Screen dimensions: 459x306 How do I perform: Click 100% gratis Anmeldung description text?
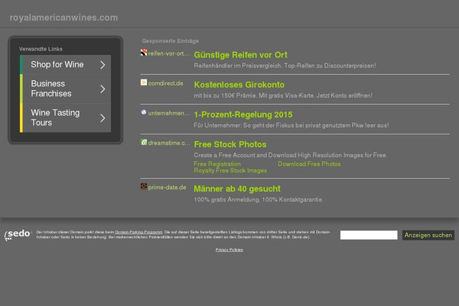pyautogui.click(x=259, y=200)
